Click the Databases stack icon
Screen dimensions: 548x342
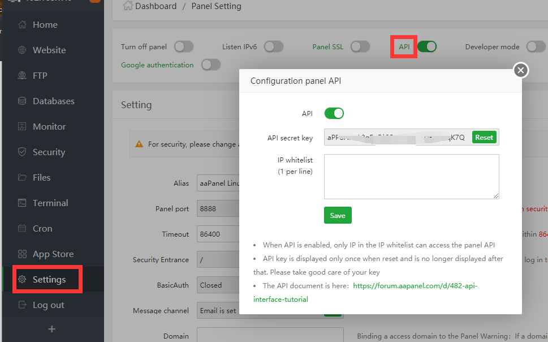[22, 101]
